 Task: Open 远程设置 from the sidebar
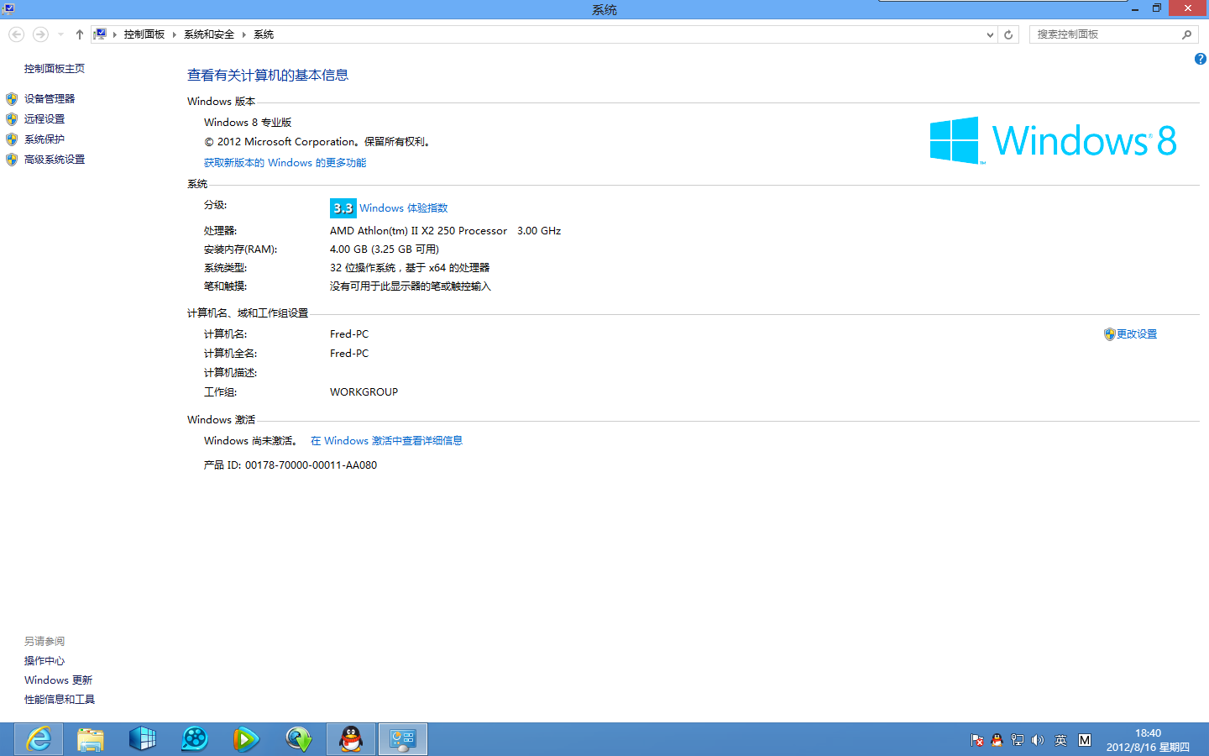click(x=44, y=119)
